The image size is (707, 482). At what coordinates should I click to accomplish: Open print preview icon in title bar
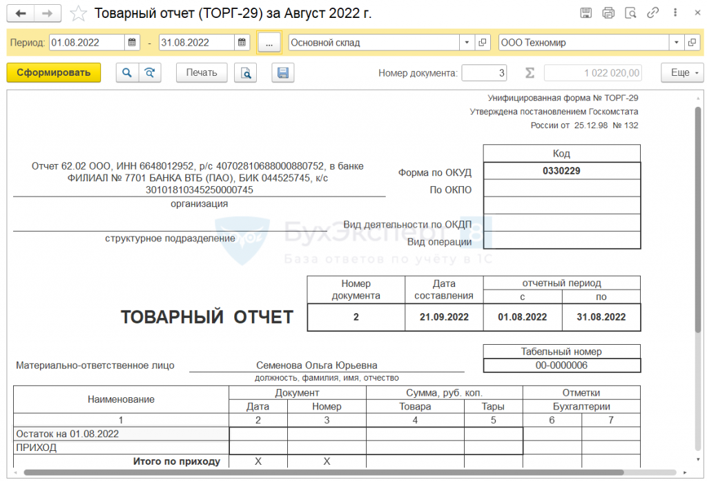pos(630,12)
